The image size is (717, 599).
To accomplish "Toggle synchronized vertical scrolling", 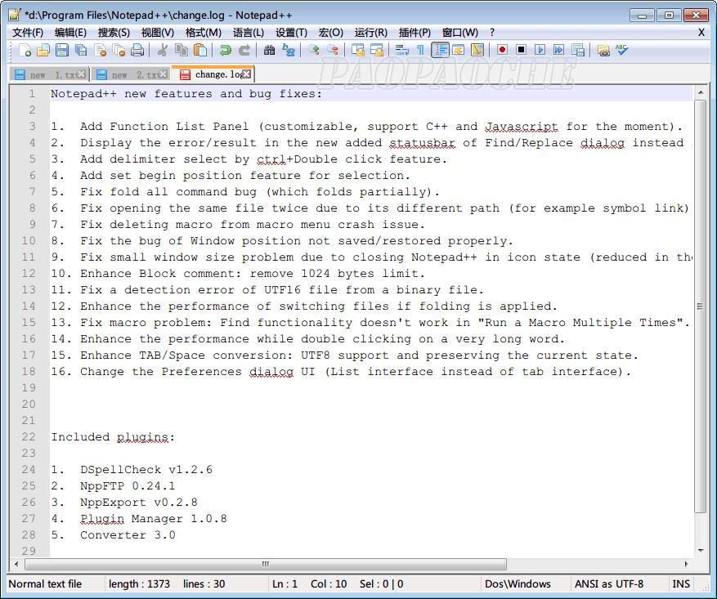I will (357, 50).
